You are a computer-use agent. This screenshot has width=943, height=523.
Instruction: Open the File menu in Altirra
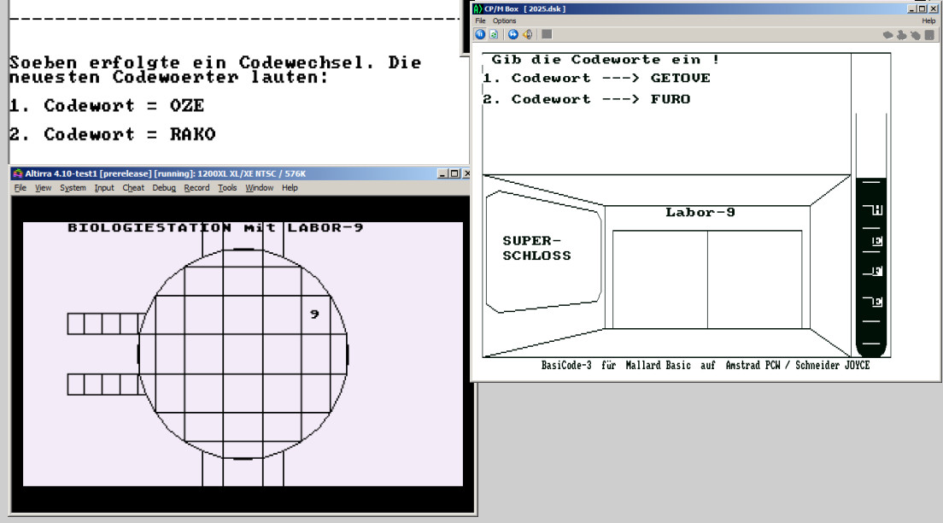[x=20, y=188]
